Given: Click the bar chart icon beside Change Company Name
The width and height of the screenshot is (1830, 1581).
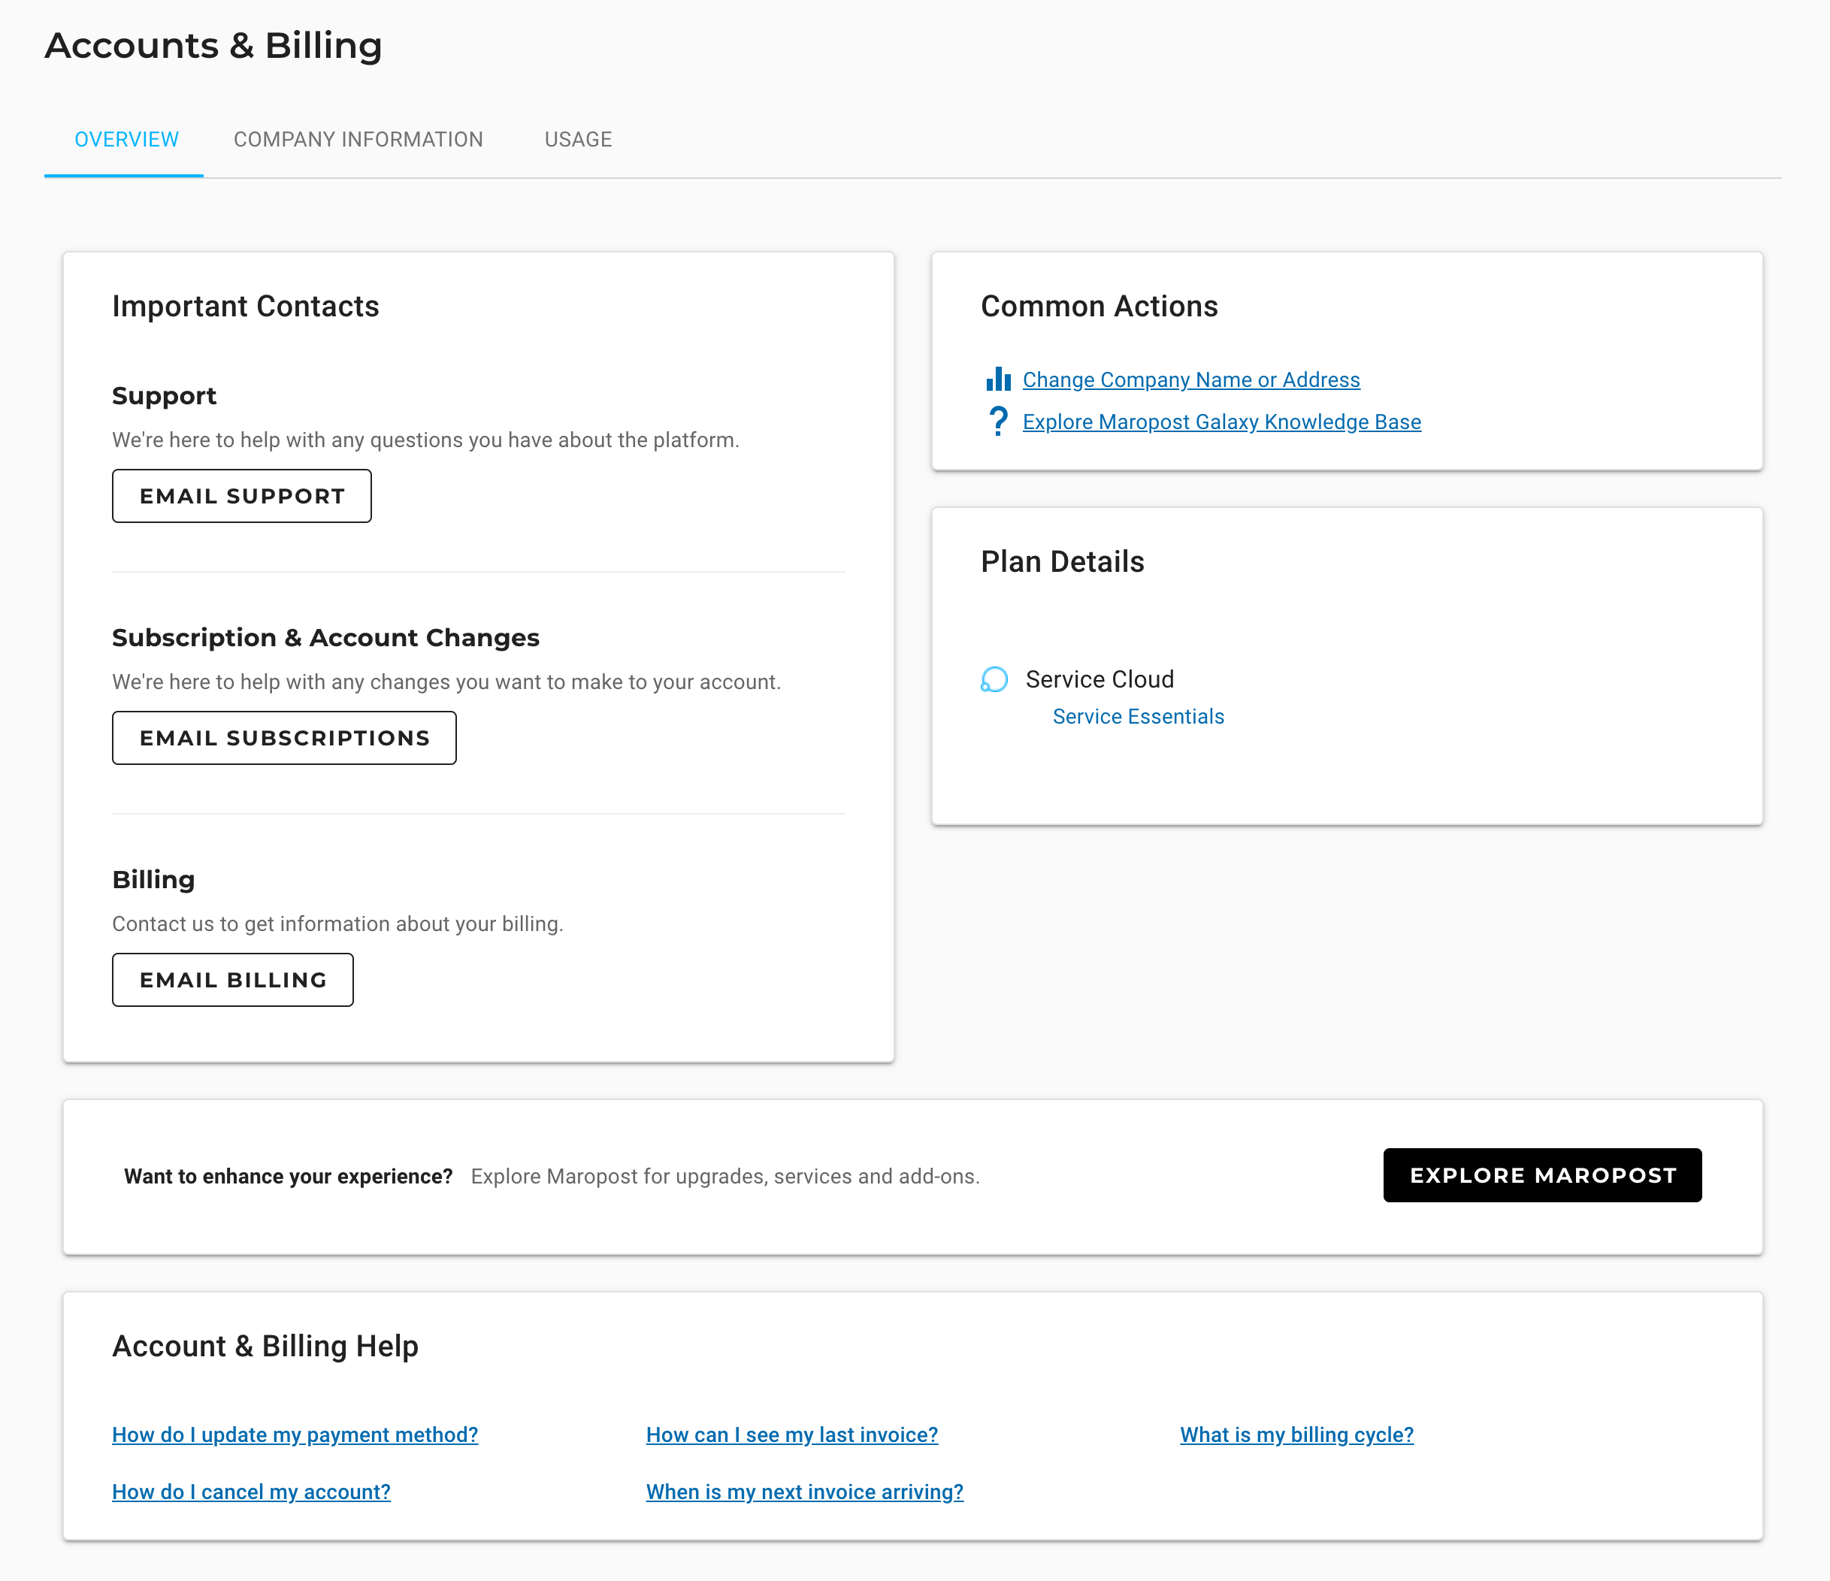Looking at the screenshot, I should click(998, 379).
